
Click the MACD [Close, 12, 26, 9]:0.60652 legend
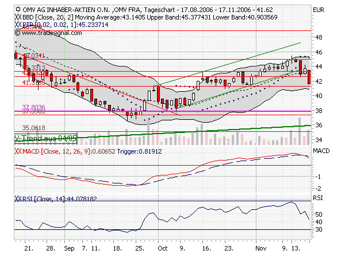pyautogui.click(x=69, y=151)
